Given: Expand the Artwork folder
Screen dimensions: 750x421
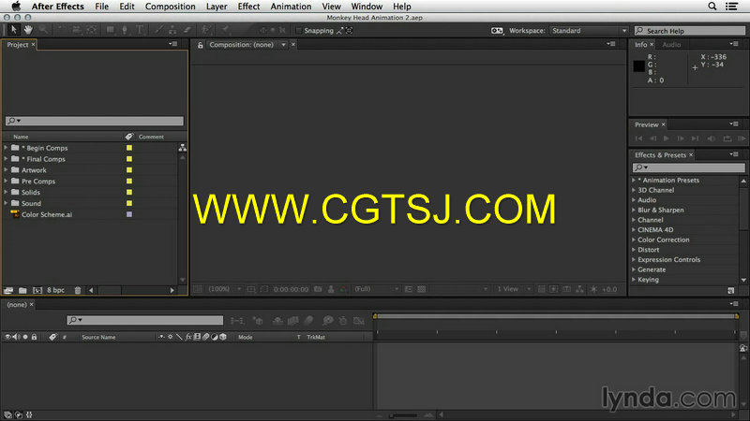Looking at the screenshot, I should click(6, 170).
